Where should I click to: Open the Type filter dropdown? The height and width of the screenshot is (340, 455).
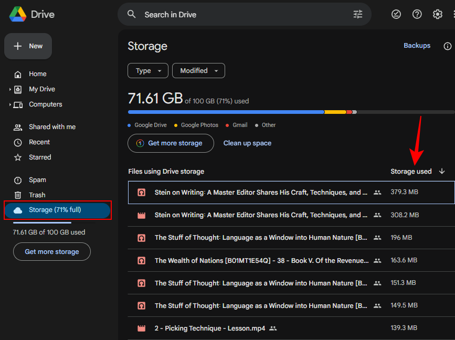[x=148, y=70]
